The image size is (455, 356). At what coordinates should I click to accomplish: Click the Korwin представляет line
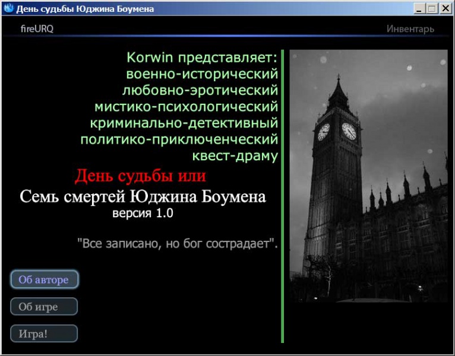202,58
